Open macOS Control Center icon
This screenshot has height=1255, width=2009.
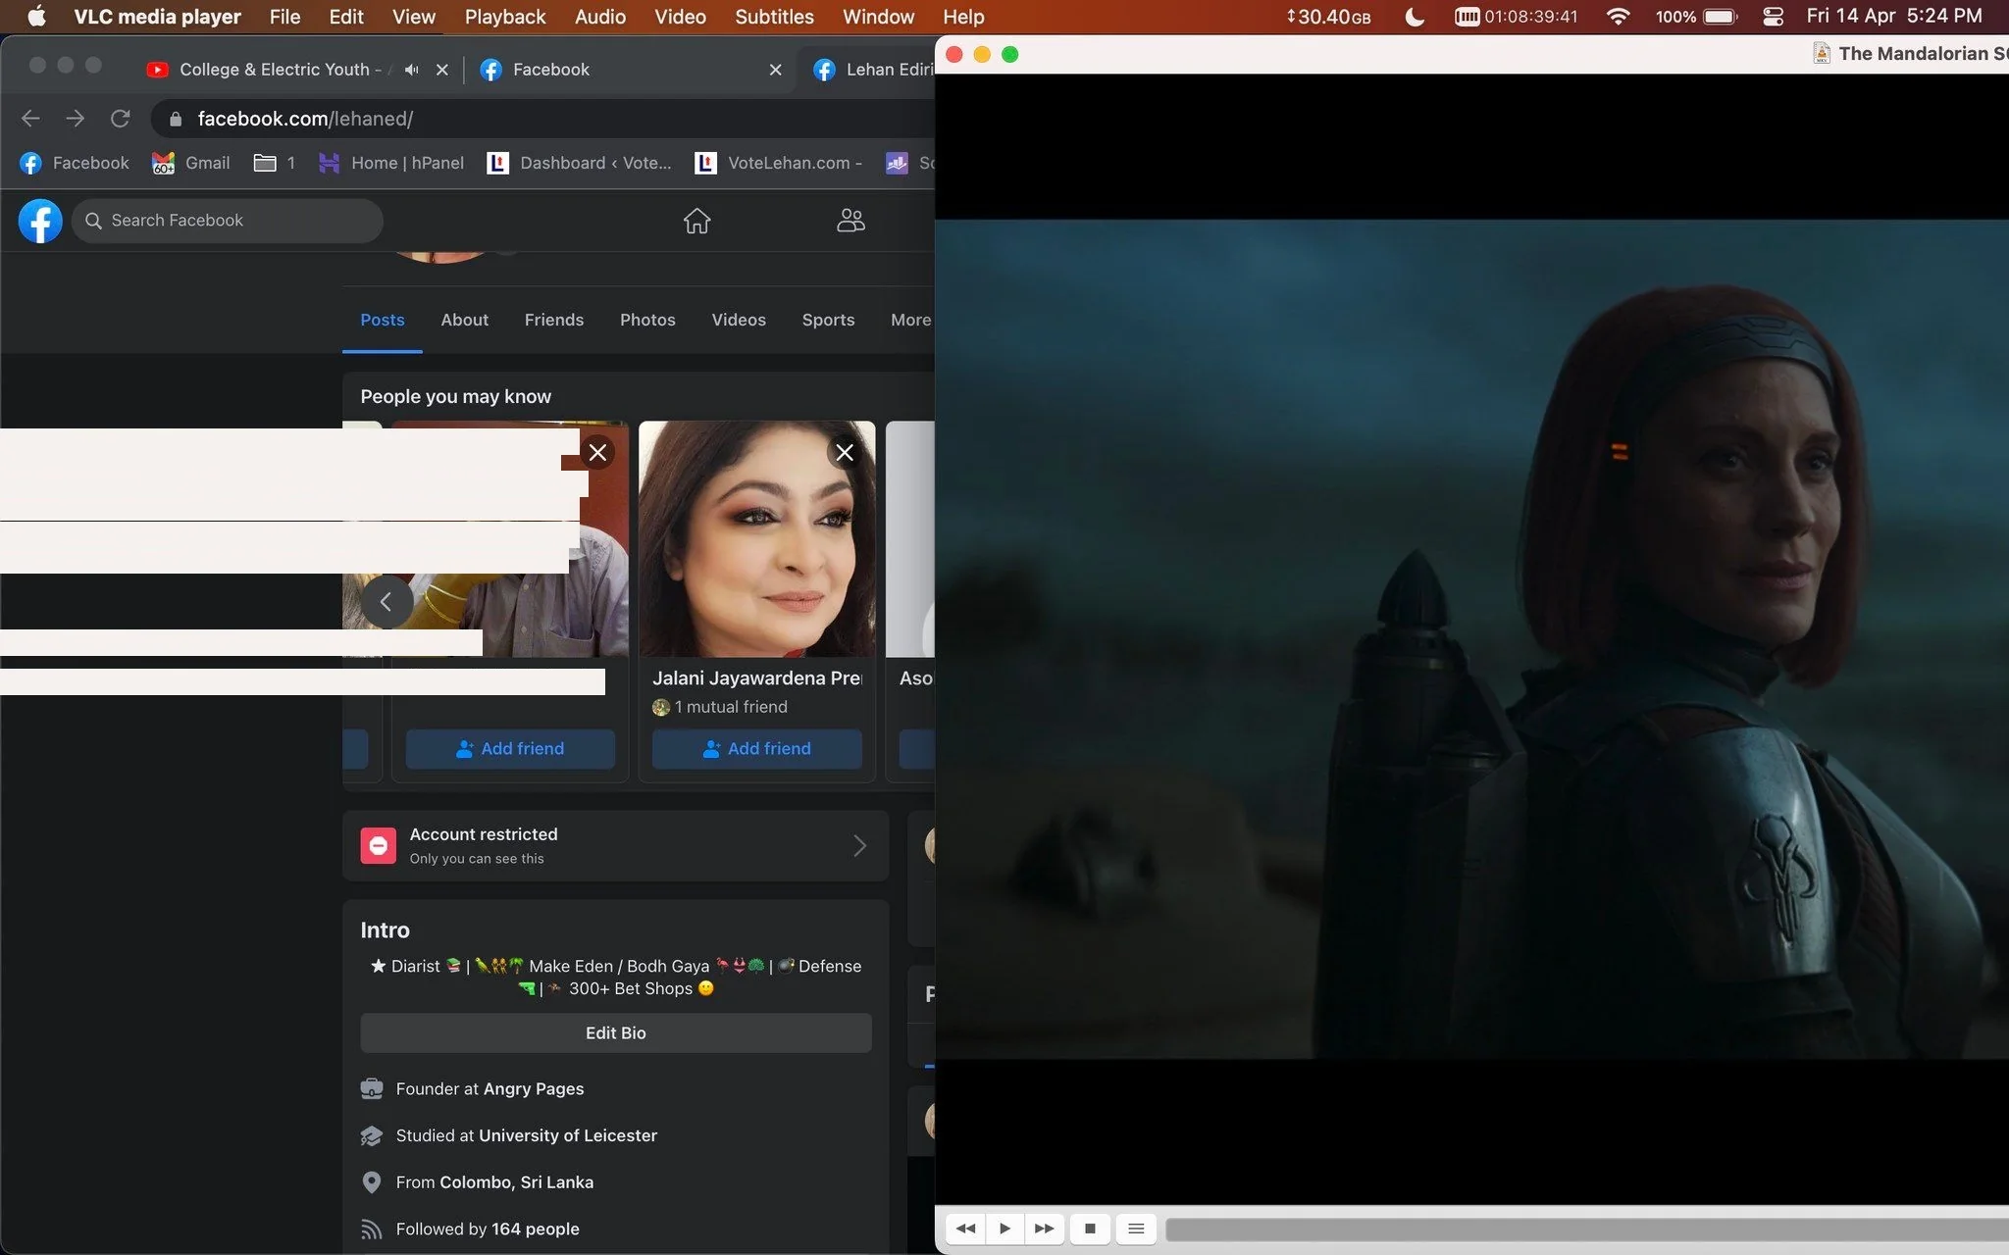tap(1773, 17)
